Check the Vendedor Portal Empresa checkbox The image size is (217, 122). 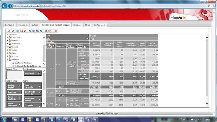17,66
